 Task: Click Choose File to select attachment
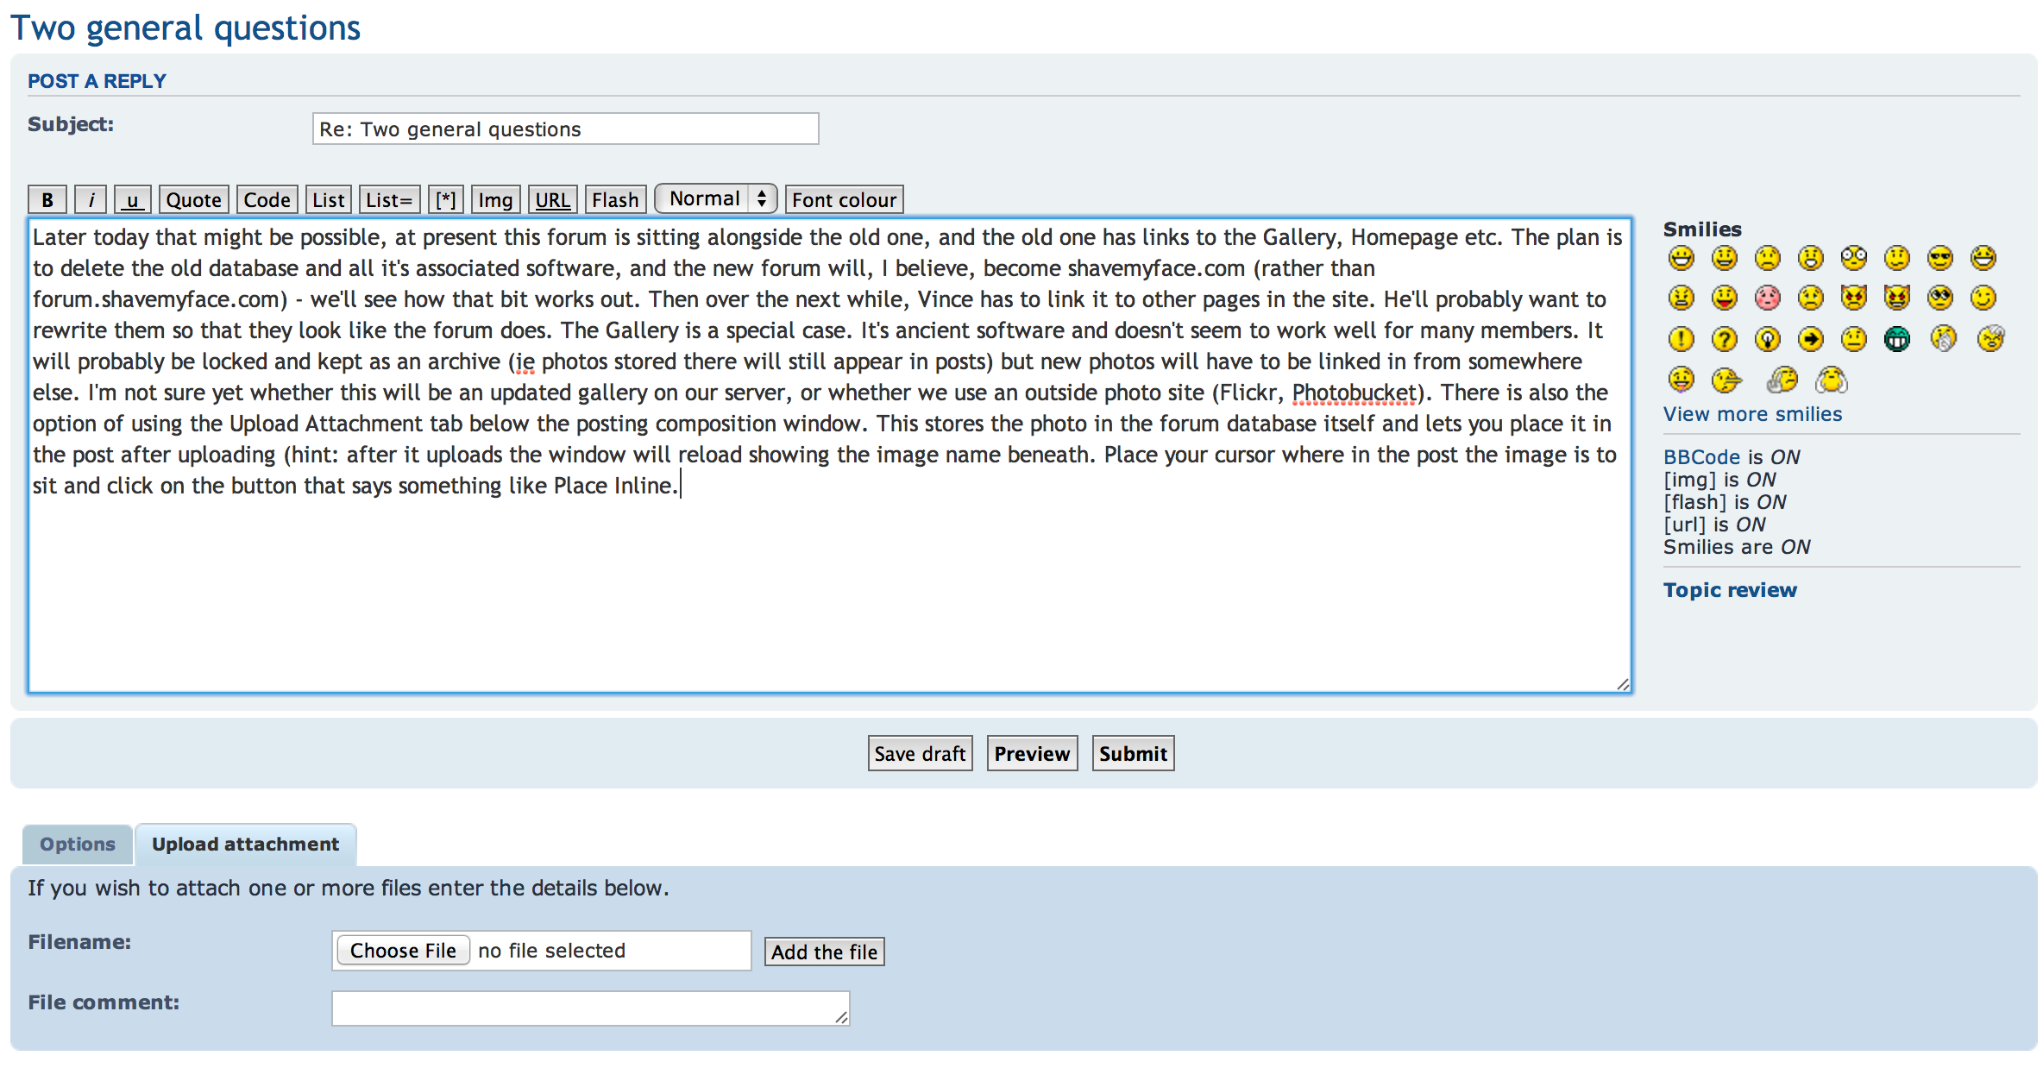405,949
